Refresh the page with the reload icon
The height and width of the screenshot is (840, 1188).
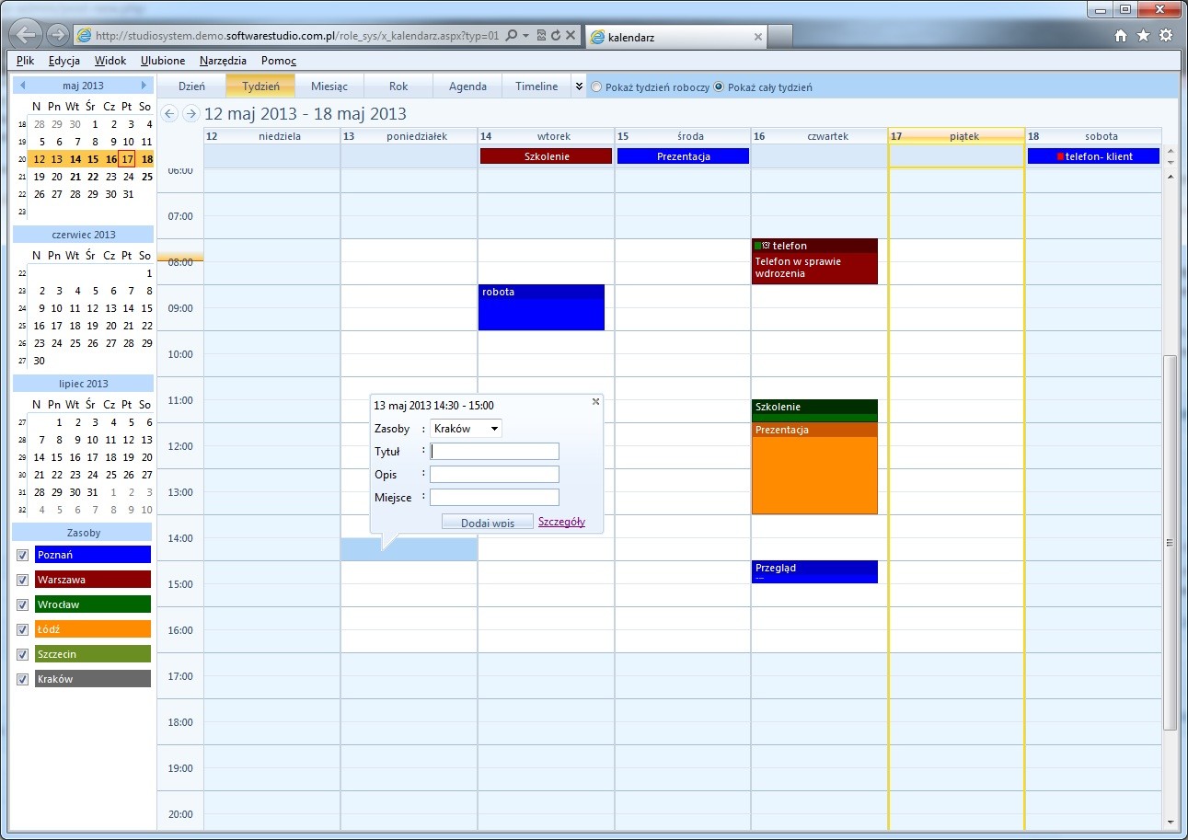pyautogui.click(x=556, y=36)
